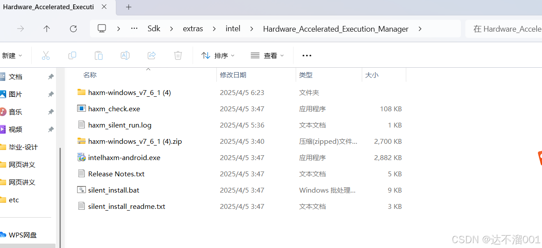Viewport: 542px width, 248px height.
Task: Click the zipped folder icon for haxm-windows_v7_6_1 (4).zip
Action: point(81,141)
